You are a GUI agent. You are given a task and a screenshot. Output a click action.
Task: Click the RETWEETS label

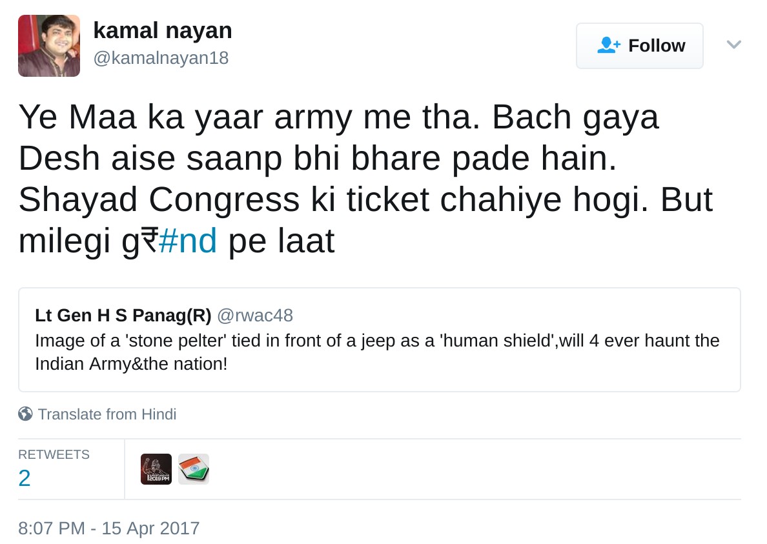[x=54, y=454]
